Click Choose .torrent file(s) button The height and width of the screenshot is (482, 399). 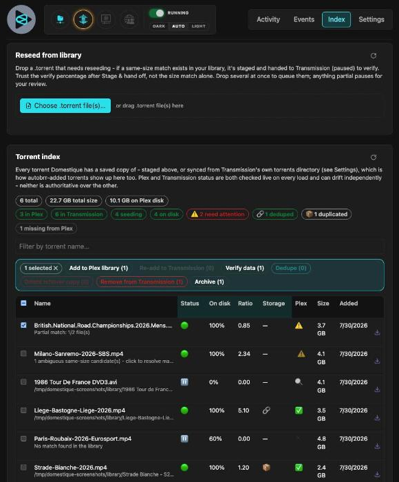(65, 106)
